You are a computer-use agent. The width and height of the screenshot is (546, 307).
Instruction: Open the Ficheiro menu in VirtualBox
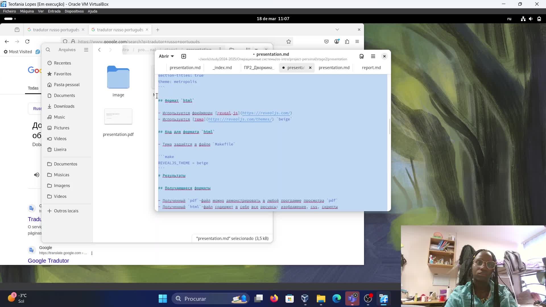point(9,11)
